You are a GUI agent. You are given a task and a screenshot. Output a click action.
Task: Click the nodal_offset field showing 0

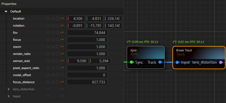[x=87, y=75]
